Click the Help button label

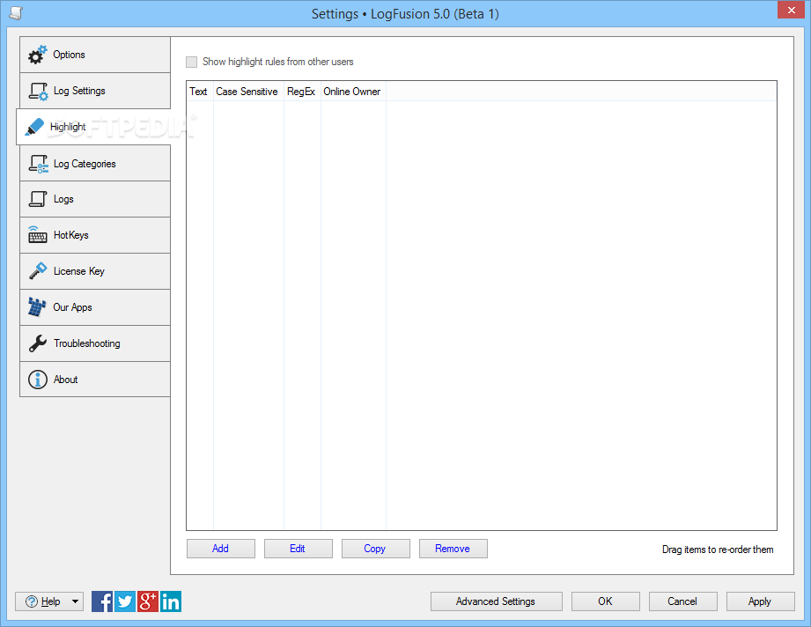click(x=51, y=601)
